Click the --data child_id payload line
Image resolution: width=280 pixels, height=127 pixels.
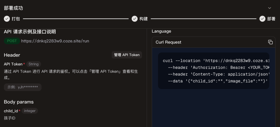(x=218, y=81)
